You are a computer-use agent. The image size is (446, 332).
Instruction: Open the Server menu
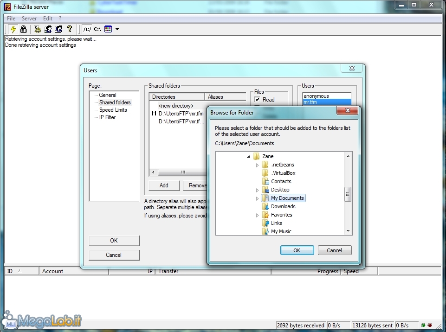pyautogui.click(x=29, y=19)
